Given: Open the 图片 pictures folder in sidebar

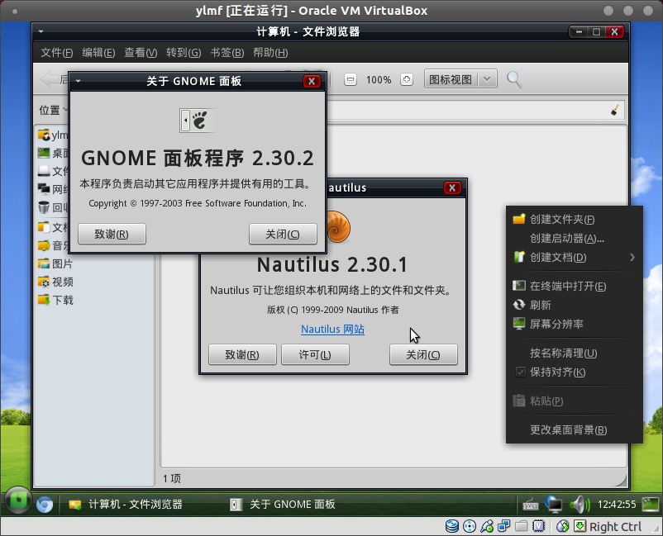Looking at the screenshot, I should [x=55, y=263].
